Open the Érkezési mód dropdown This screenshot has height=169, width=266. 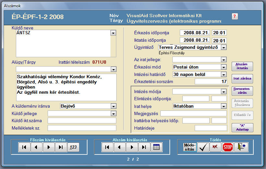point(224,67)
